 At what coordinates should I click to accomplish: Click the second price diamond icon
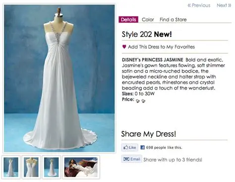pyautogui.click(x=143, y=101)
